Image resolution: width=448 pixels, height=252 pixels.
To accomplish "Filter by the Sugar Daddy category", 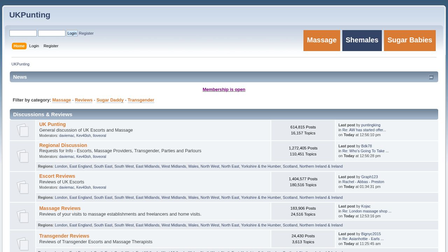I will pos(110,100).
